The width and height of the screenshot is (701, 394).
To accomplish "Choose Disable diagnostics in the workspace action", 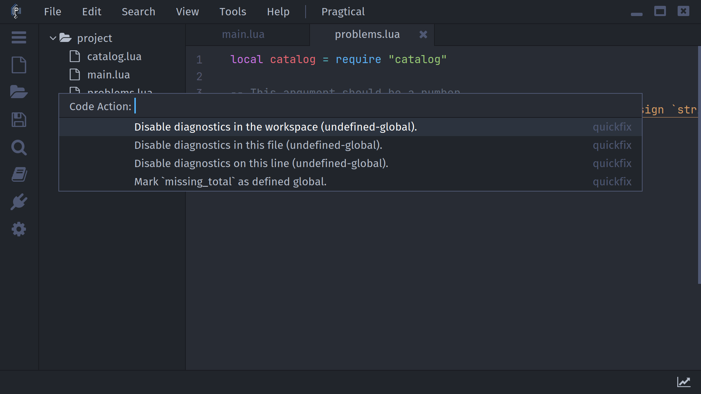I will pyautogui.click(x=350, y=127).
